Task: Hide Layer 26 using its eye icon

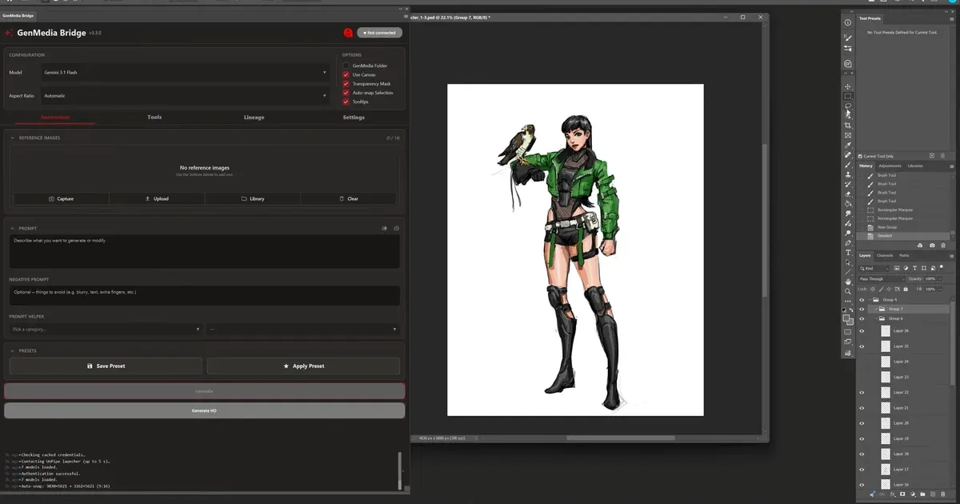Action: (862, 330)
